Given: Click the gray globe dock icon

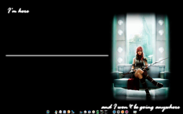Looking at the screenshot, I should tap(85, 112).
